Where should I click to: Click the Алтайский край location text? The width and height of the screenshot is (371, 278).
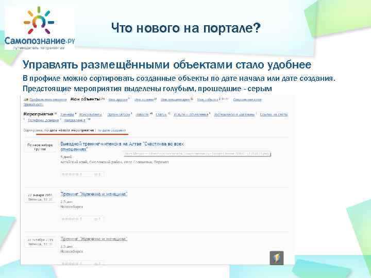tap(114, 162)
